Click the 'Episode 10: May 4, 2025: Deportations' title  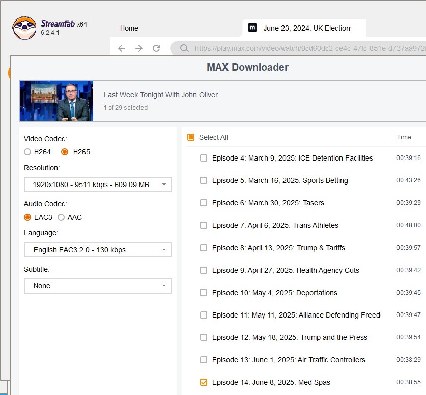[275, 293]
